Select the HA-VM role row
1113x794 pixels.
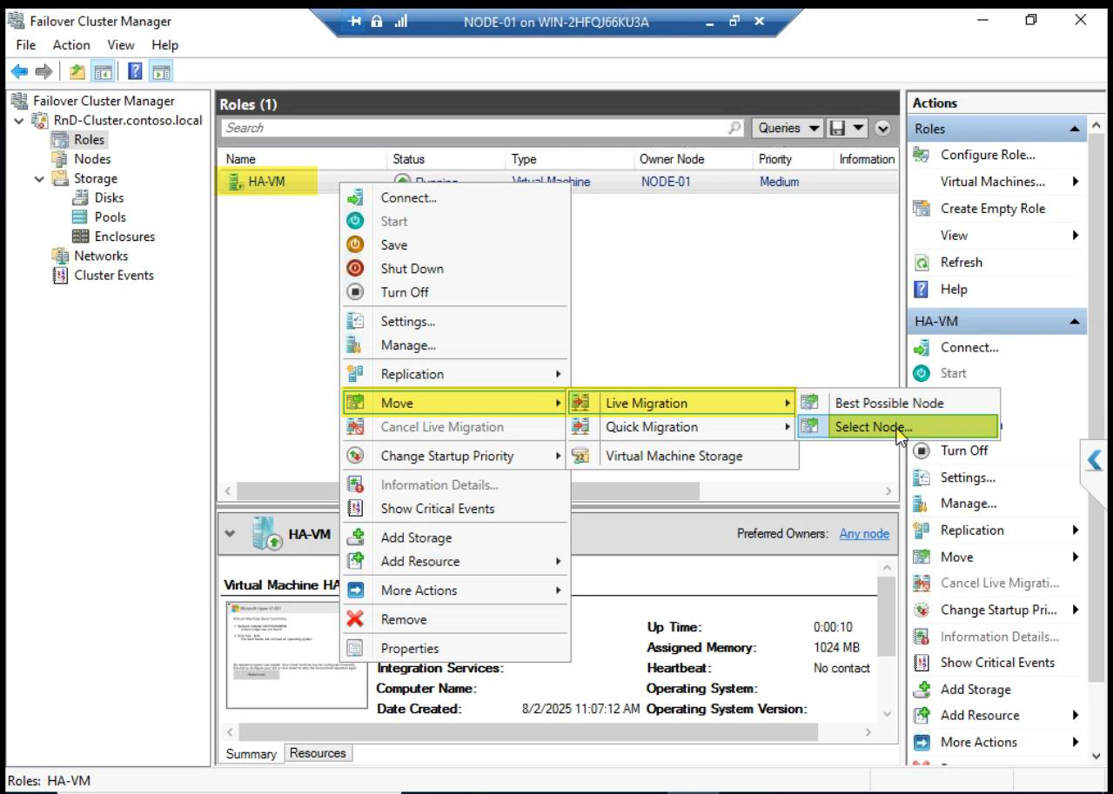[x=557, y=182]
